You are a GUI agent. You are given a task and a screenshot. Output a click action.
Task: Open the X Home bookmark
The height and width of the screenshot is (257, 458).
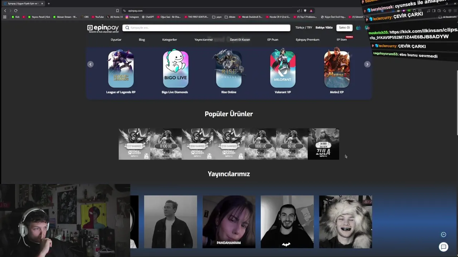(x=115, y=17)
